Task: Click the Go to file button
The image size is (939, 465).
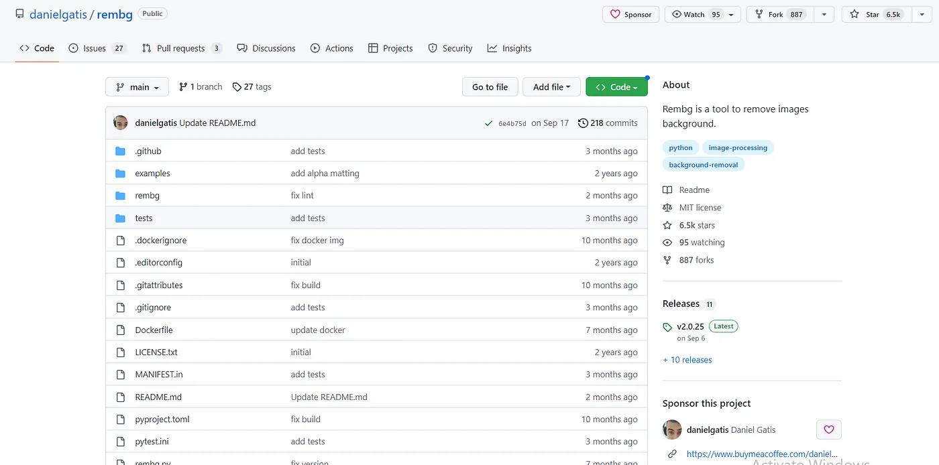Action: [490, 87]
